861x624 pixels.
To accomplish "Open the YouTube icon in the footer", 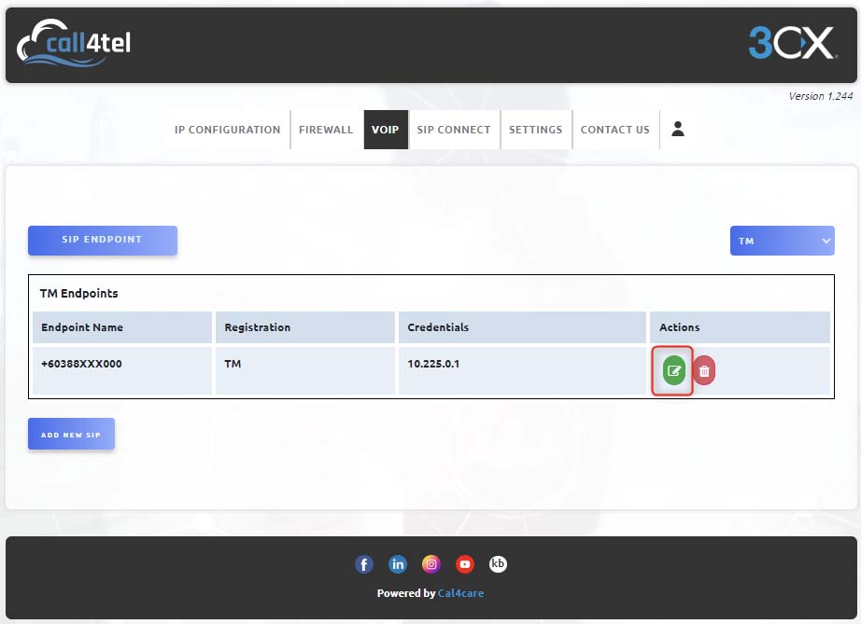I will point(464,563).
